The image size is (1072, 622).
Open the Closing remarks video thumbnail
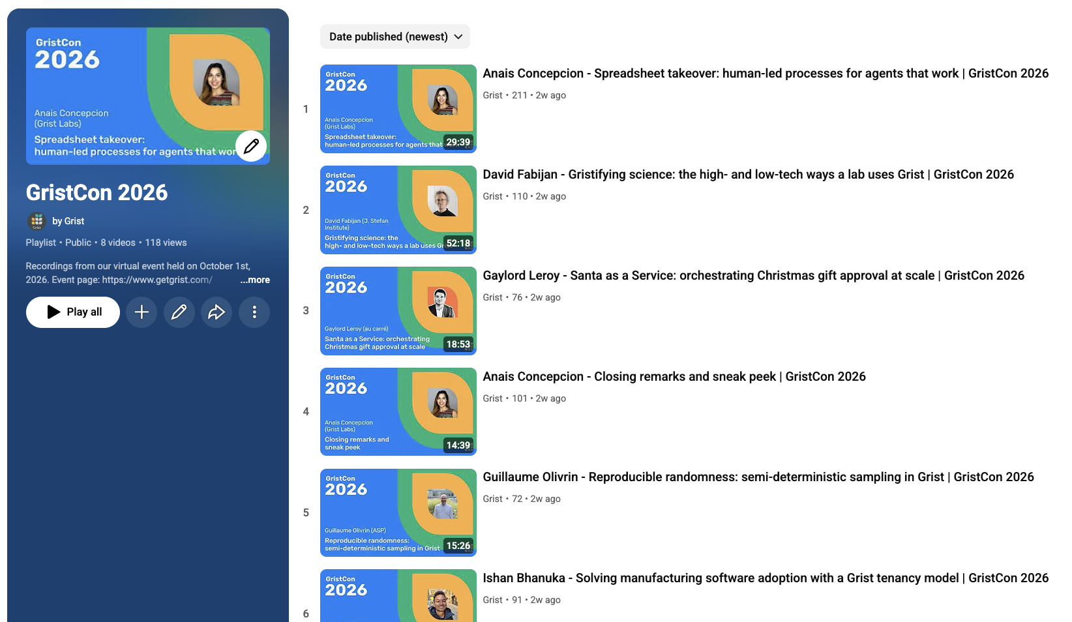[398, 412]
